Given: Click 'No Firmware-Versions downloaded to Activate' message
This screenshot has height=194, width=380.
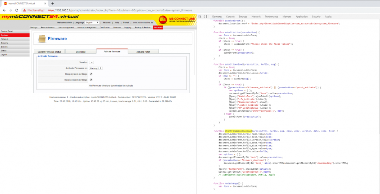Looking at the screenshot, I should point(111,86).
